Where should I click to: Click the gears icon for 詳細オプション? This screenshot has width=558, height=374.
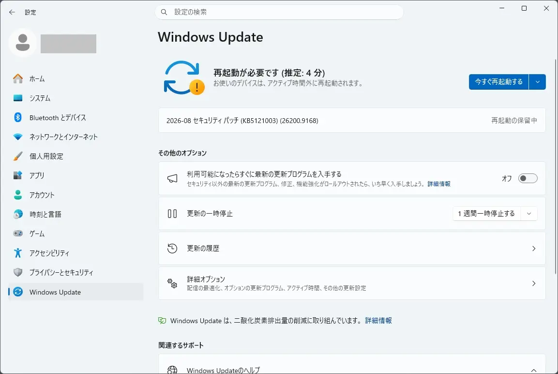point(172,283)
